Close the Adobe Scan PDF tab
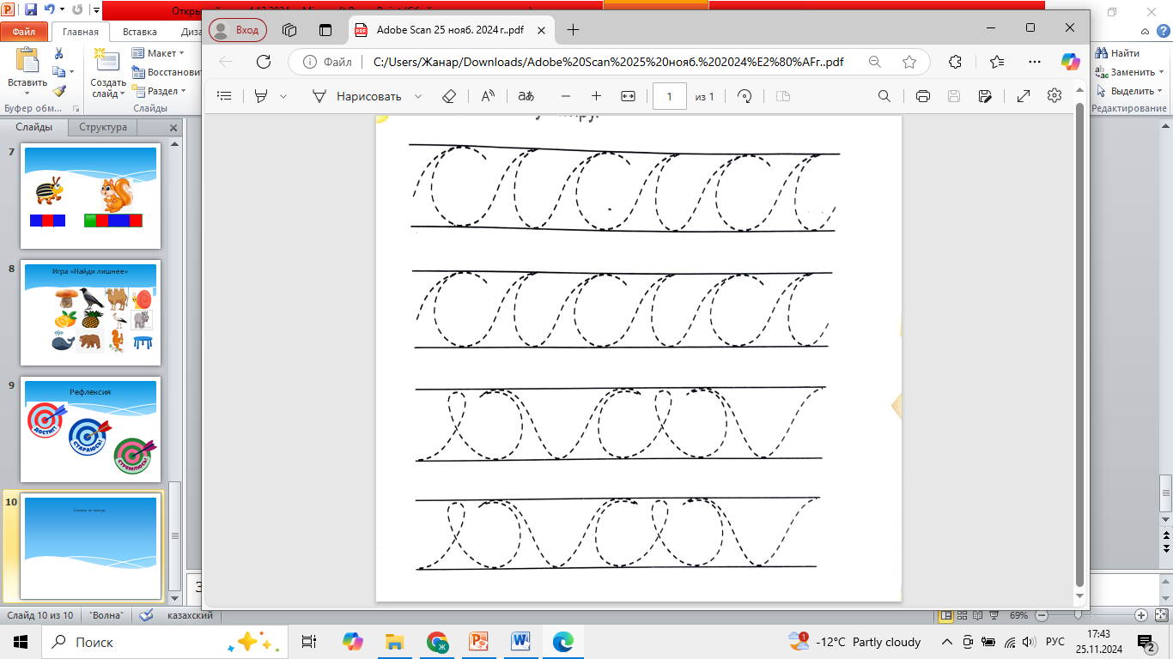The height and width of the screenshot is (659, 1173). click(542, 29)
